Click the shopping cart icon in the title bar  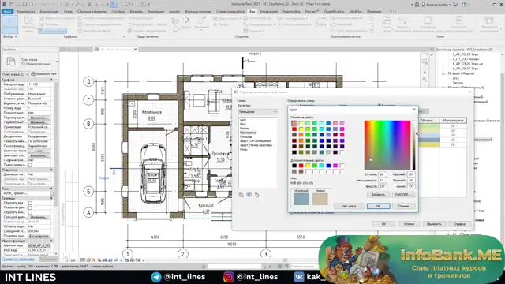click(455, 5)
